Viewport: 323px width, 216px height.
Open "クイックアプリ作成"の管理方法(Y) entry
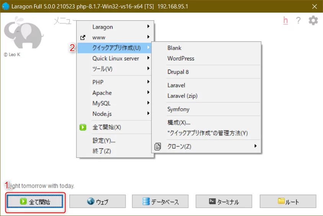coord(206,133)
